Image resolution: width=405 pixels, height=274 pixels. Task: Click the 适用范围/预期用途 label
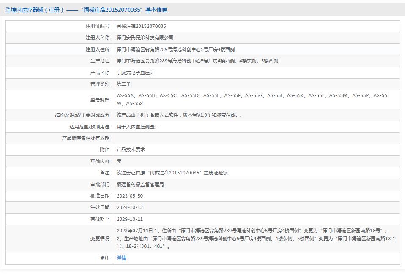(x=89, y=127)
